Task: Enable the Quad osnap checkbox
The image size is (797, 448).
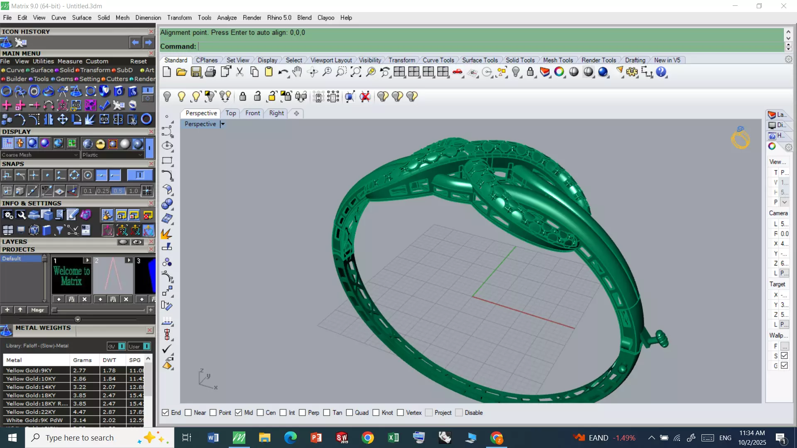Action: pos(349,413)
